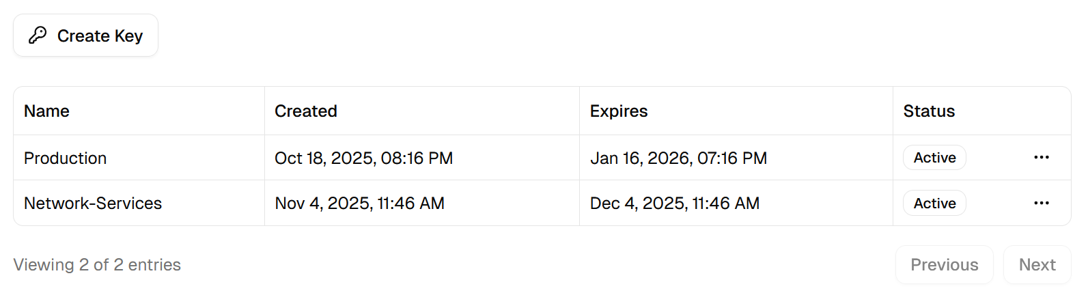Viewport: 1088px width, 293px height.
Task: Select the Network-Services key name
Action: tap(93, 203)
